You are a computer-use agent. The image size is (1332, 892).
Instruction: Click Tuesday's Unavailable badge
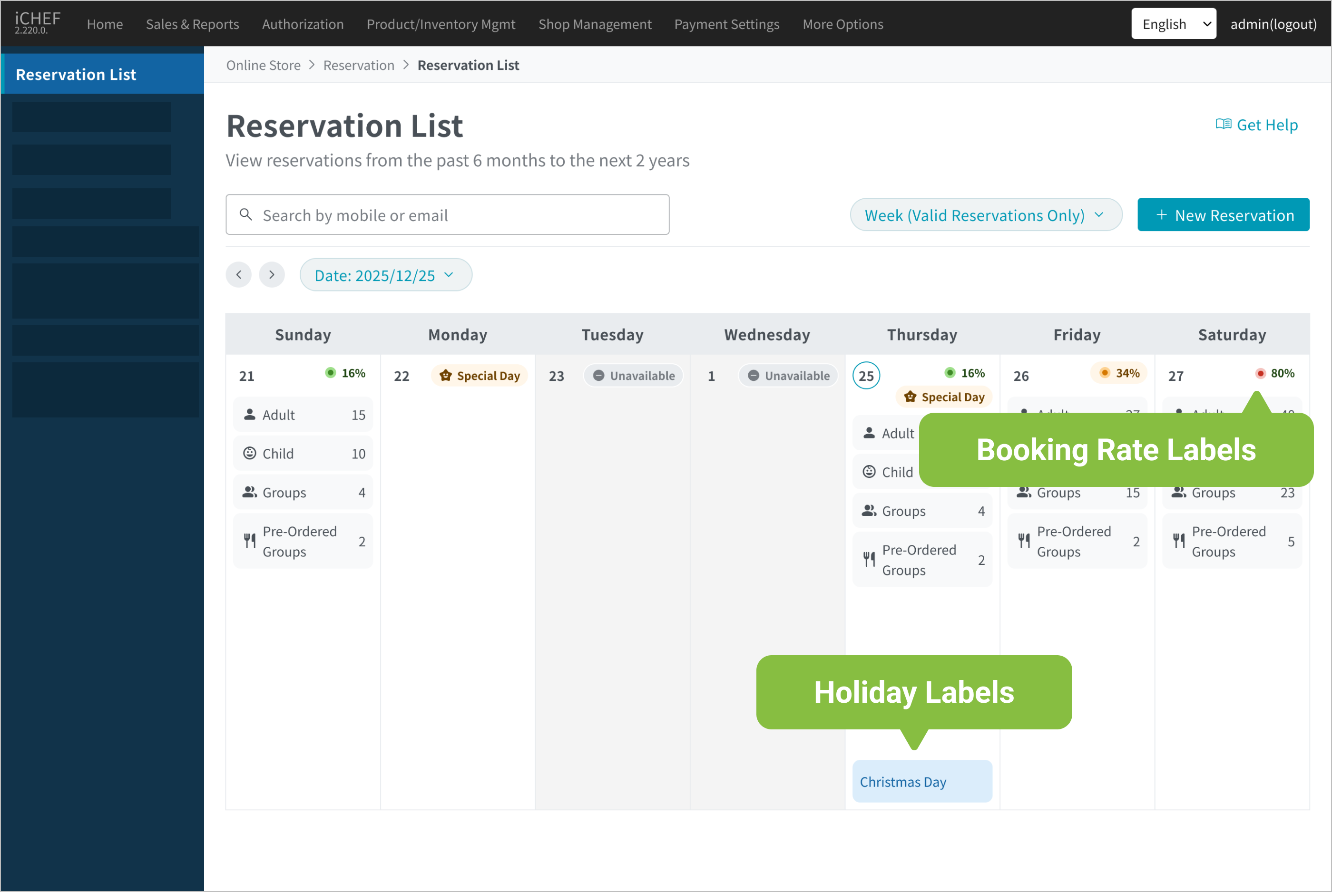click(x=633, y=376)
